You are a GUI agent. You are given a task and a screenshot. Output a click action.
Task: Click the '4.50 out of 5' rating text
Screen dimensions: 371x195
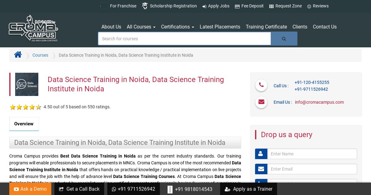(x=77, y=107)
